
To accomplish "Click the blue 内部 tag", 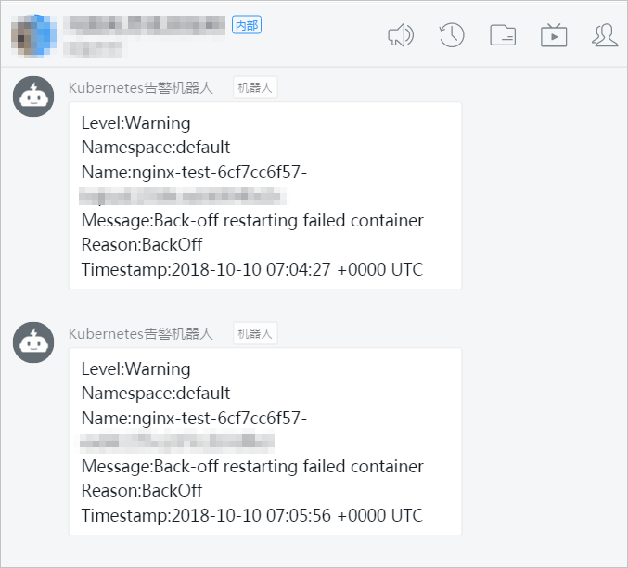I will coord(247,25).
